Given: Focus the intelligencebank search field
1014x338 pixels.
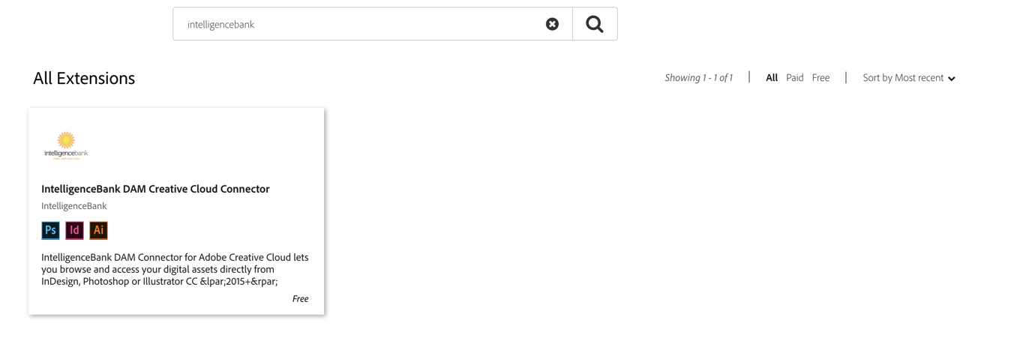Looking at the screenshot, I should [x=360, y=24].
